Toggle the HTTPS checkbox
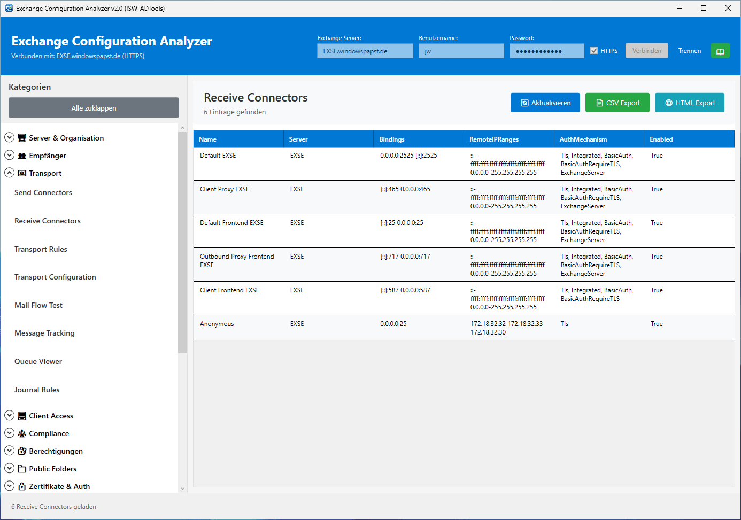 (593, 51)
